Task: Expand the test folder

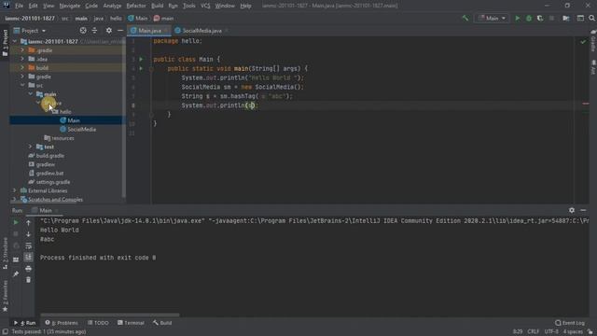Action: 30,147
